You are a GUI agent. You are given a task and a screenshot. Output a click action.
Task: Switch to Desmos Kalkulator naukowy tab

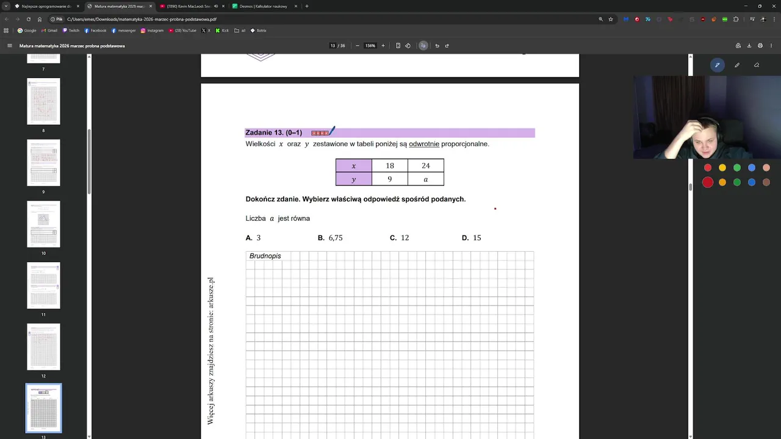pyautogui.click(x=264, y=6)
